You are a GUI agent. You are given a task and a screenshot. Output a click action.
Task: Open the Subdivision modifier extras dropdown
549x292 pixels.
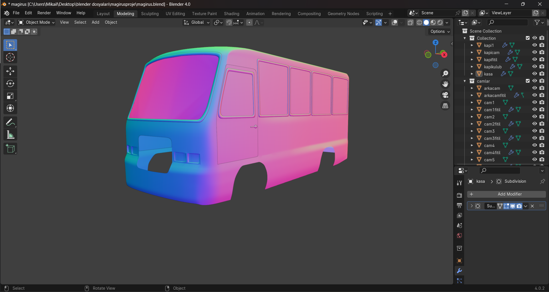coord(526,206)
